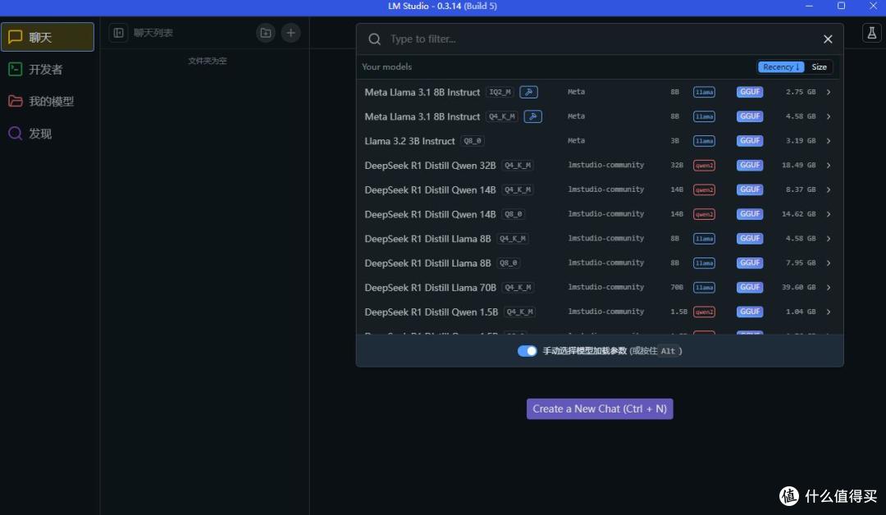Click the 39.60 GB size value
886x515 pixels.
(798, 287)
